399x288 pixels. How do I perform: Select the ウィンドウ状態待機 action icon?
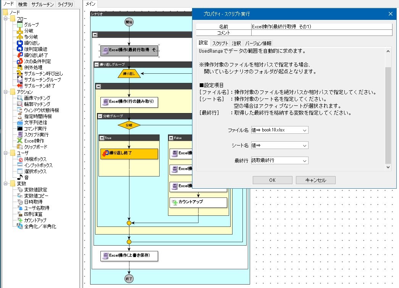point(20,110)
